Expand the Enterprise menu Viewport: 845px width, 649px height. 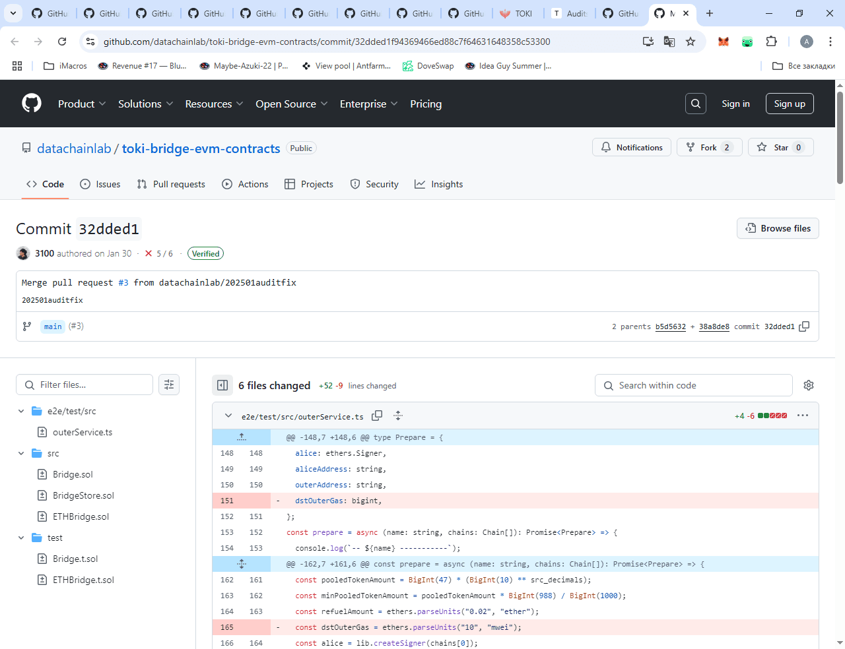pyautogui.click(x=368, y=104)
